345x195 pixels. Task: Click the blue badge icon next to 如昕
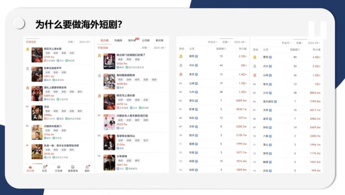click(196, 170)
